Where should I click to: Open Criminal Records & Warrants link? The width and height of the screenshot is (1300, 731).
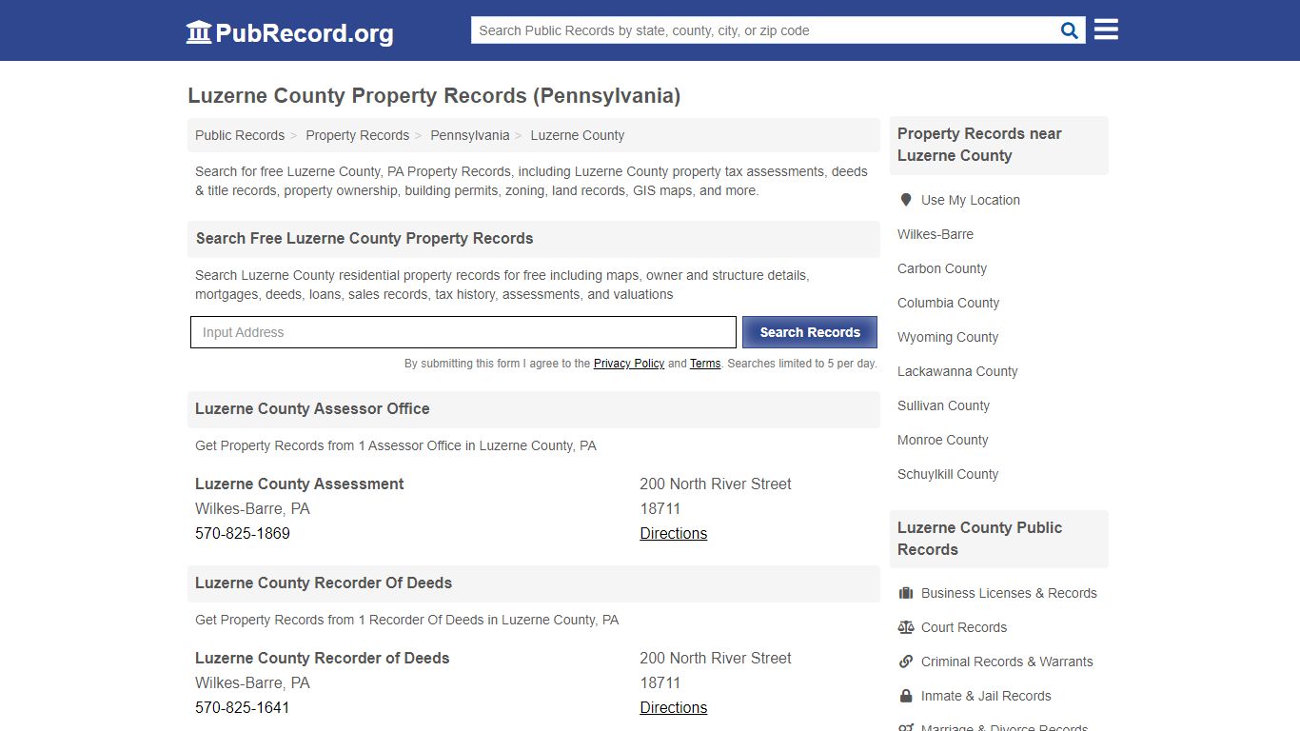pos(1007,662)
